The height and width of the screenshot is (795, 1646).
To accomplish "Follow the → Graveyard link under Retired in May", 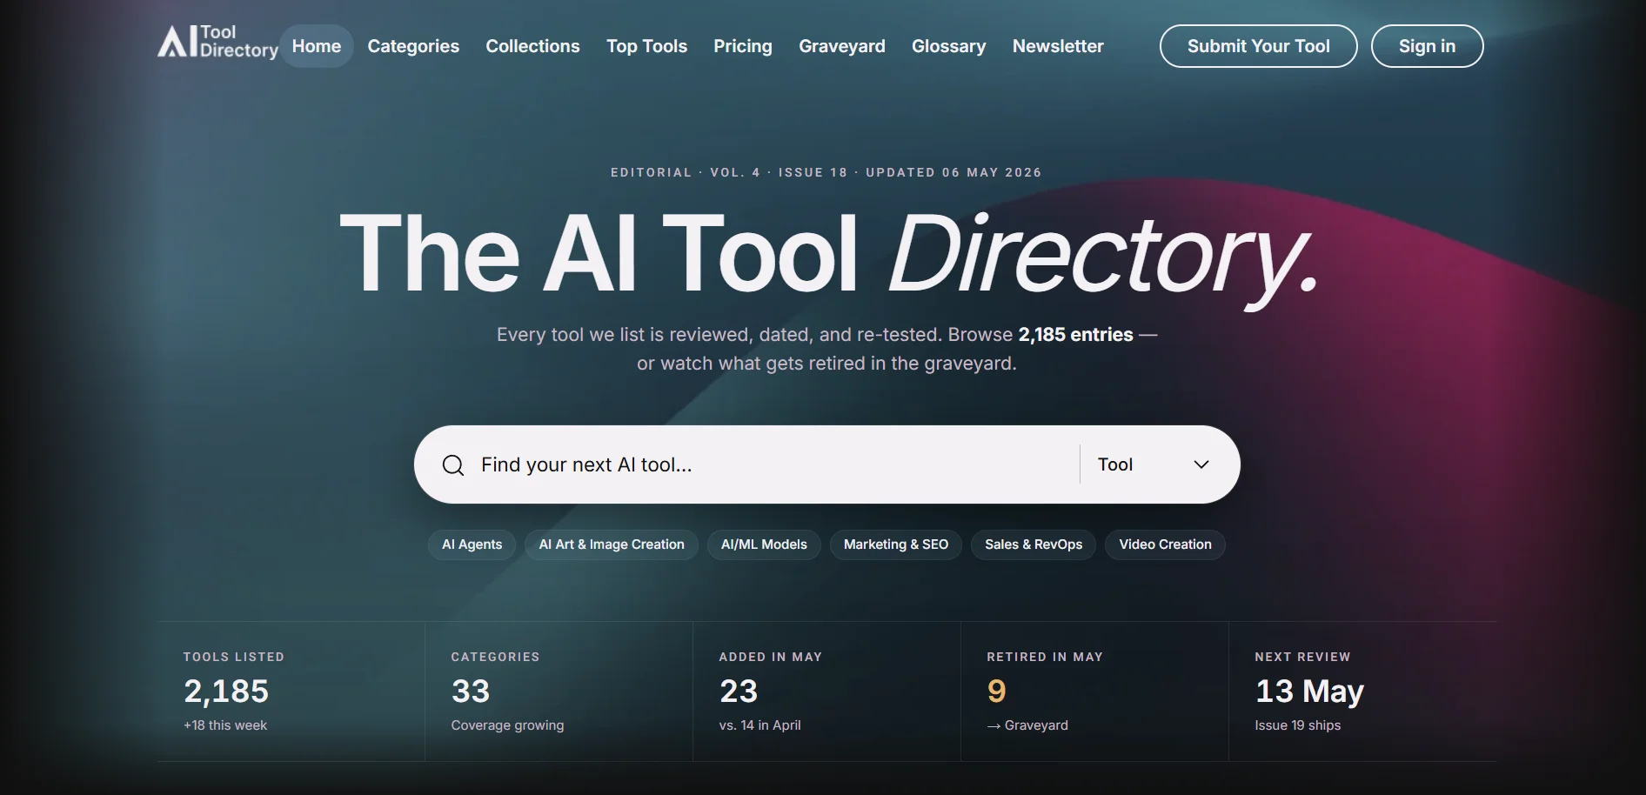I will [x=1027, y=725].
